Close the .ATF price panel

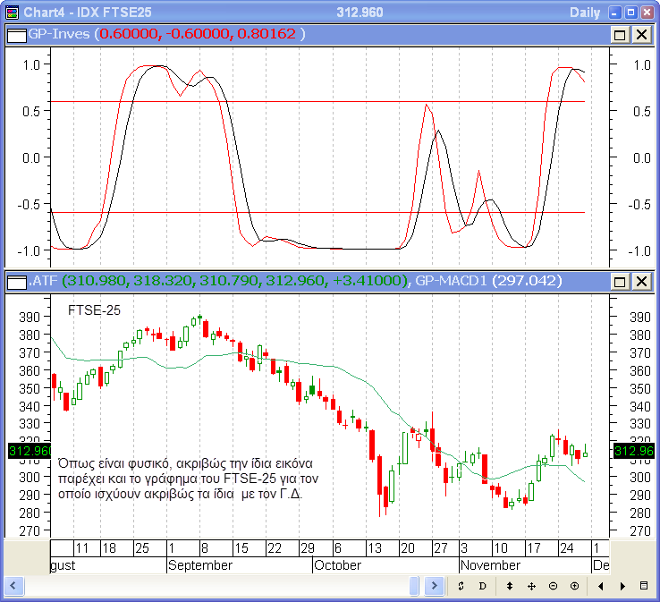coord(641,282)
